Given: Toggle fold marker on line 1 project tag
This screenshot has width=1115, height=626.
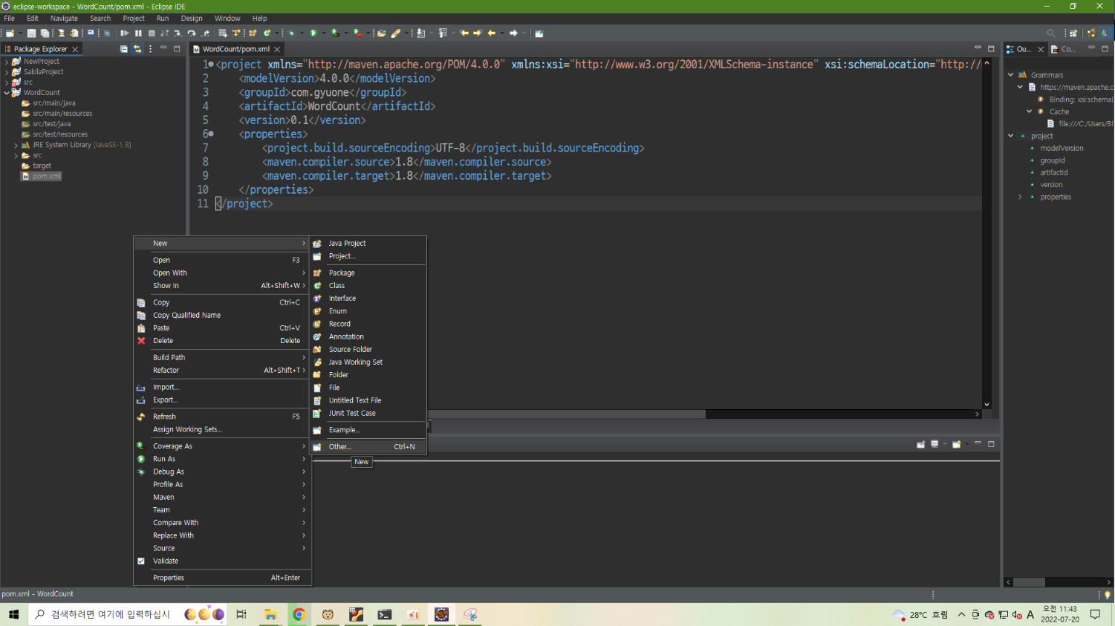Looking at the screenshot, I should [211, 65].
